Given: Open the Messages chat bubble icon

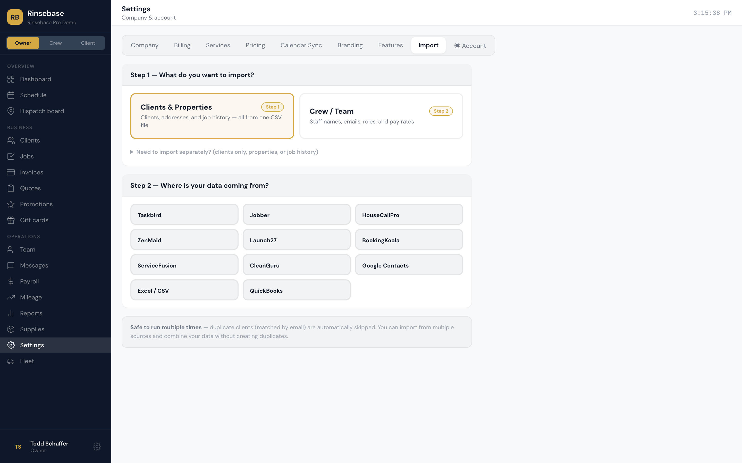Looking at the screenshot, I should 11,265.
